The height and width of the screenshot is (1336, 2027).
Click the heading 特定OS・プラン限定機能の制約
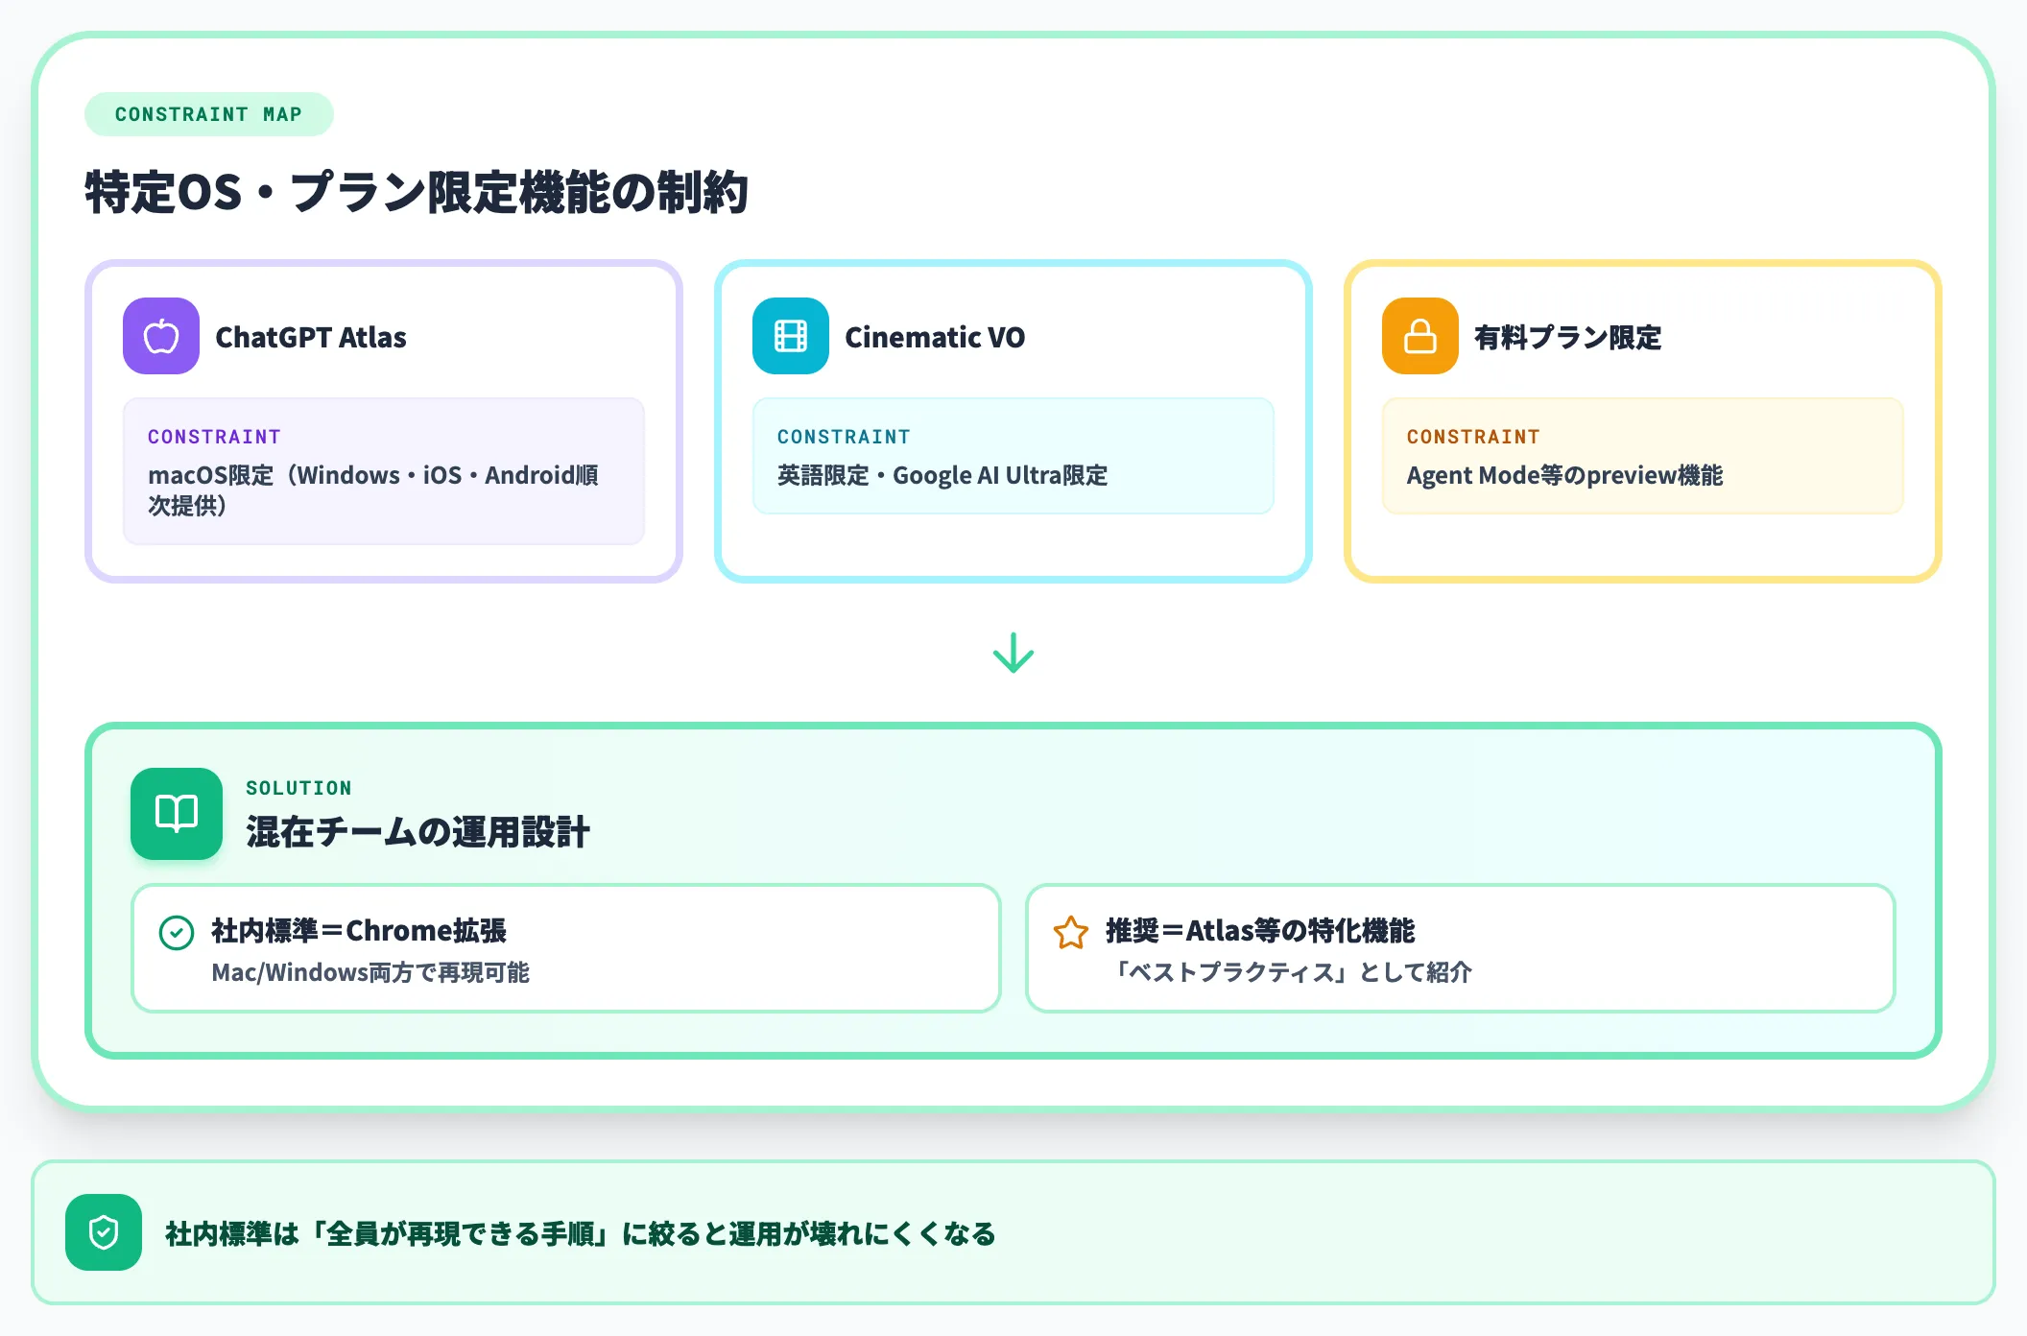[x=417, y=192]
